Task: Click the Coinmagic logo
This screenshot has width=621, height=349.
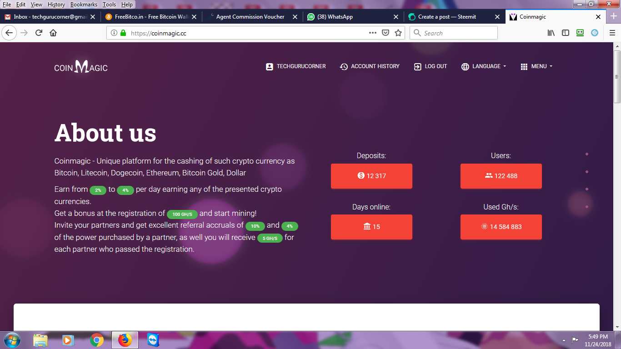Action: [81, 67]
